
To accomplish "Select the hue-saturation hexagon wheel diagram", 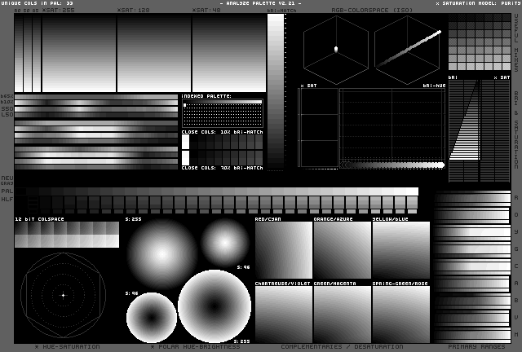I will 63,295.
